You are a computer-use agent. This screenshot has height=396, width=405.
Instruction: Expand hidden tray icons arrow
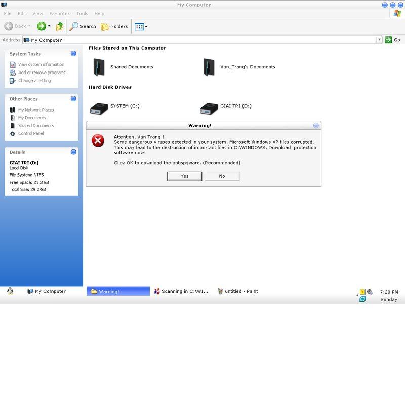[357, 296]
